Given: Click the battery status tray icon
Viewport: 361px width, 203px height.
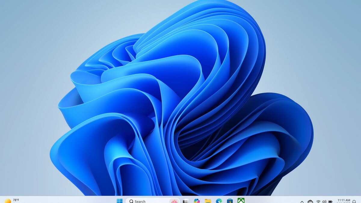Looking at the screenshot, I should point(330,201).
